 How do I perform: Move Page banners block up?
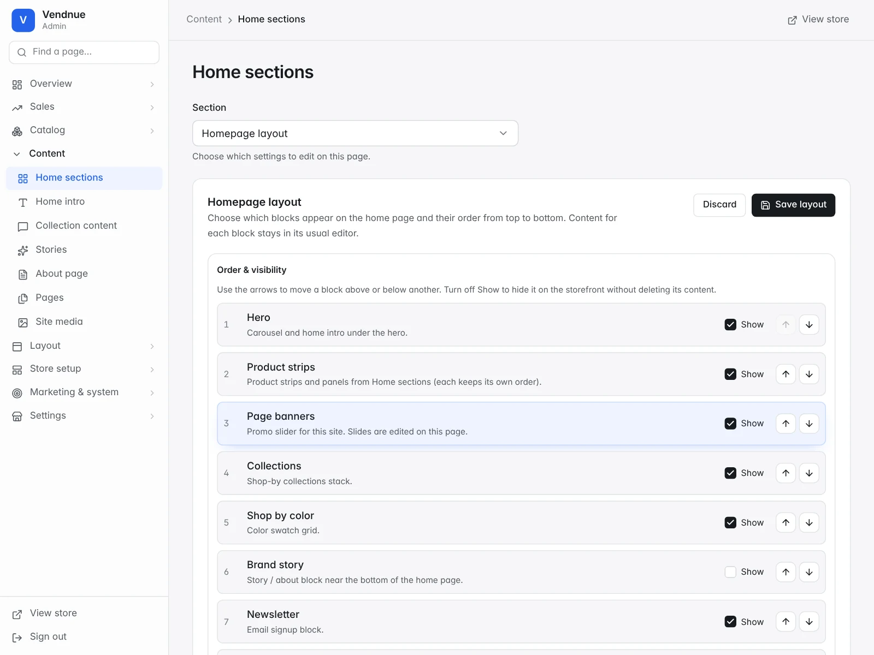786,424
